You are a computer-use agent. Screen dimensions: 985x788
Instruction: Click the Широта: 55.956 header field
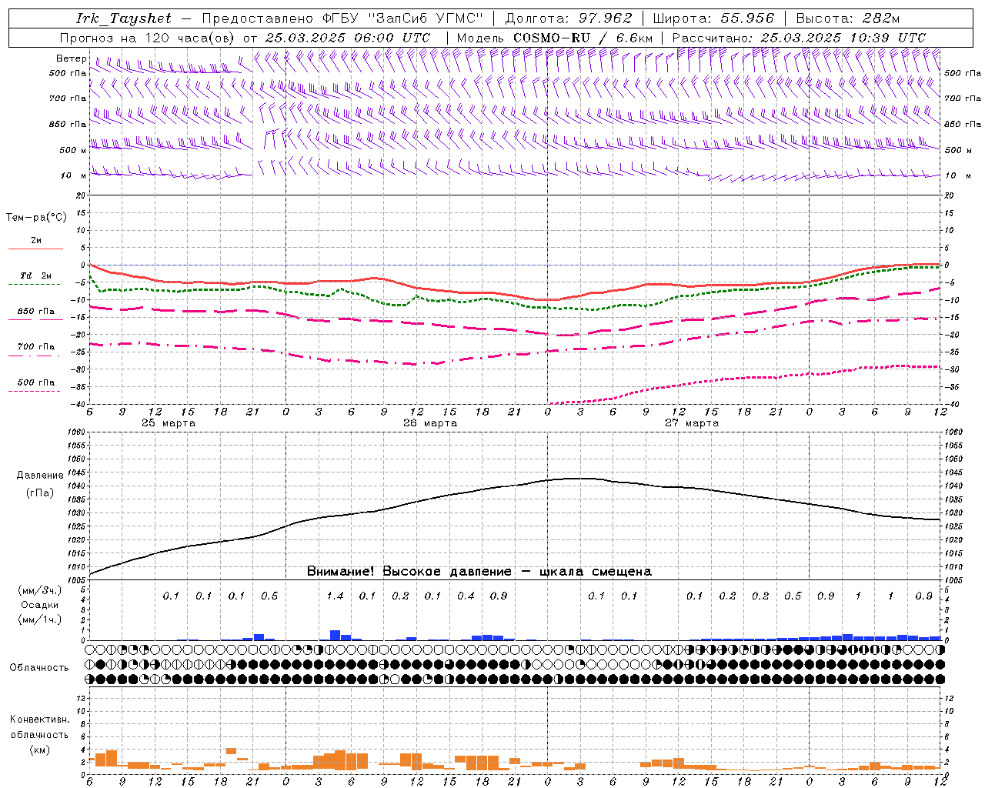click(x=713, y=18)
